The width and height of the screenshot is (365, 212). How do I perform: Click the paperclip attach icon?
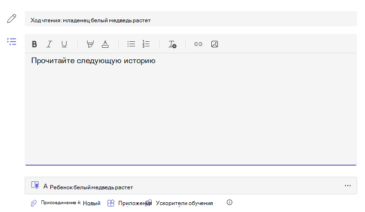tap(34, 203)
